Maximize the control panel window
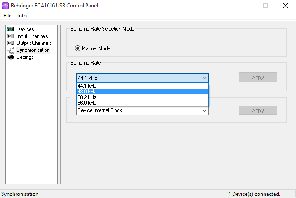 265,6
